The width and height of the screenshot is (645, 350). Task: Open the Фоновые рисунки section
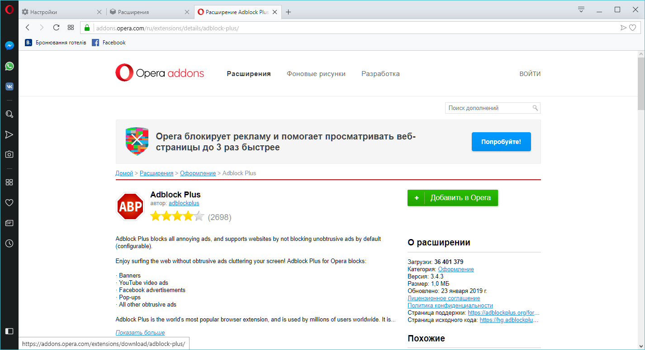coord(316,74)
